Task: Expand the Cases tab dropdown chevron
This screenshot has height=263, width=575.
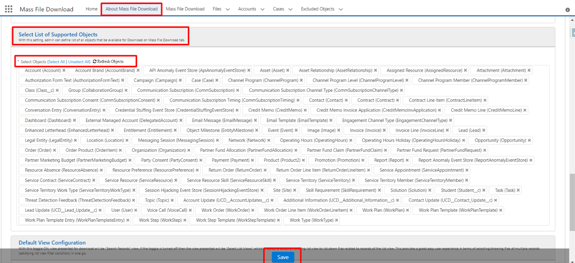Action: pyautogui.click(x=290, y=9)
